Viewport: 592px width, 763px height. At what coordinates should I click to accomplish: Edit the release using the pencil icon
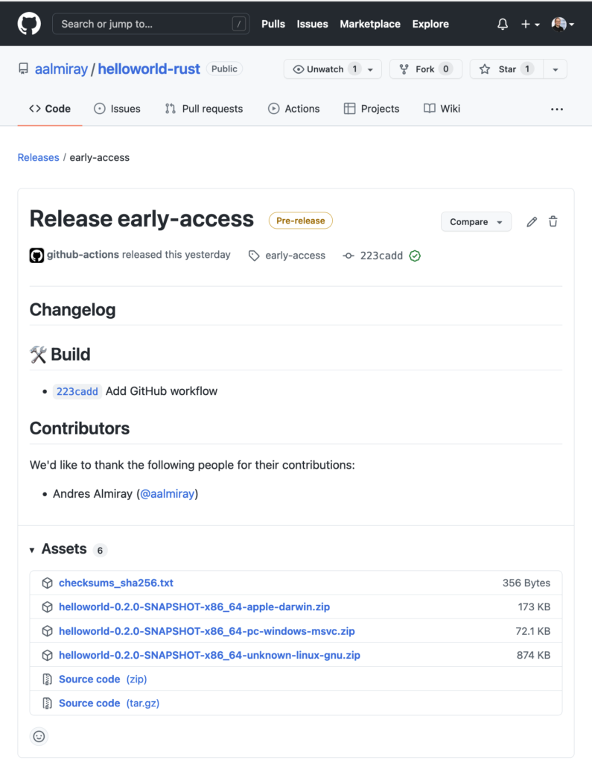click(x=531, y=221)
